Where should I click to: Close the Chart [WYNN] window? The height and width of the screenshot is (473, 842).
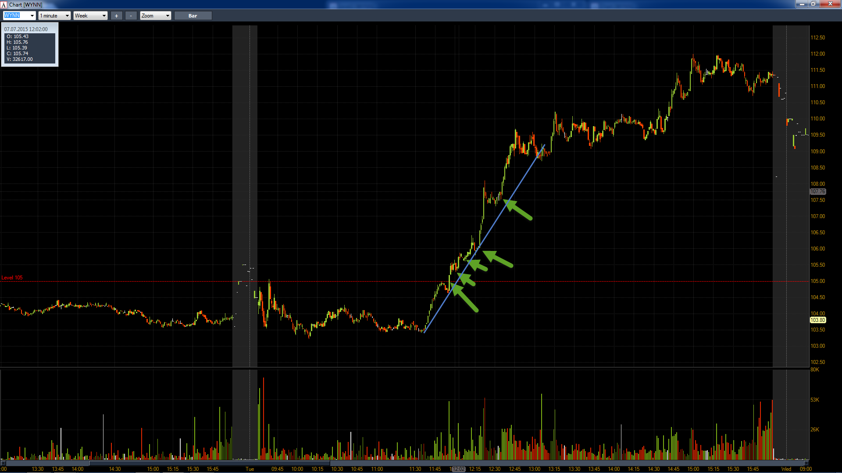tap(830, 4)
